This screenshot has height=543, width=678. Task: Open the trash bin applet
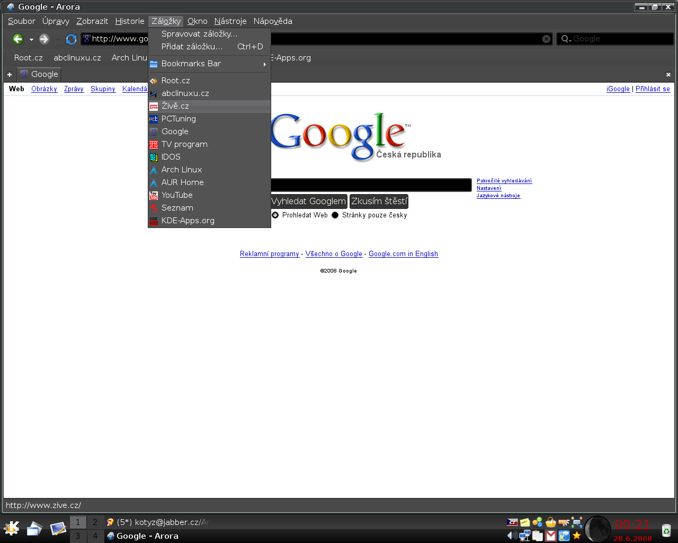(x=666, y=530)
